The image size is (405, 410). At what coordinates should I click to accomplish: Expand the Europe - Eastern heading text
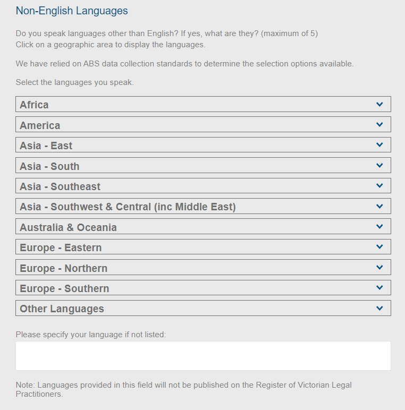pyautogui.click(x=61, y=247)
